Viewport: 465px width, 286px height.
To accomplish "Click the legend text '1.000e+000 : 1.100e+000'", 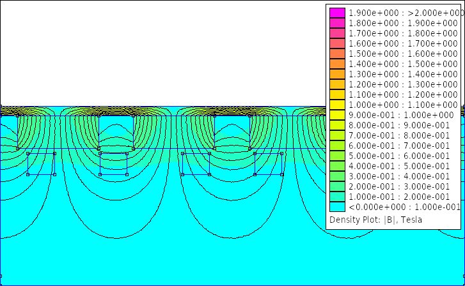I will pyautogui.click(x=404, y=105).
